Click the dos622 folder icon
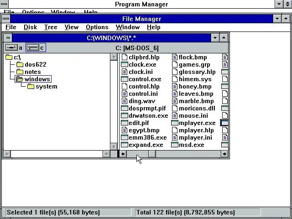292x219 pixels. click(x=20, y=64)
